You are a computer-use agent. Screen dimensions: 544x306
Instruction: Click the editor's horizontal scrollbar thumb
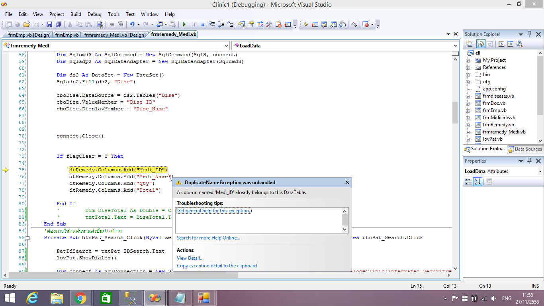123,275
